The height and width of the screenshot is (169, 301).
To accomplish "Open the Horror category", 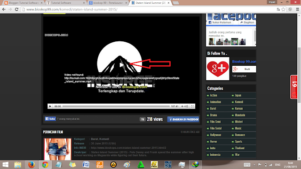I will pyautogui.click(x=214, y=141).
